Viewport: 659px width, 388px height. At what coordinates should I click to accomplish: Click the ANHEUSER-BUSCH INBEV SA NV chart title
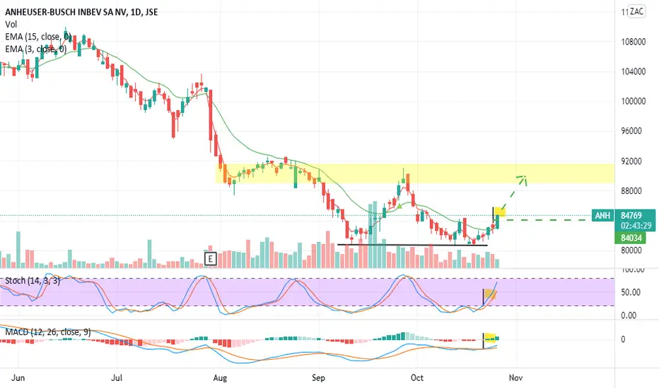(81, 12)
